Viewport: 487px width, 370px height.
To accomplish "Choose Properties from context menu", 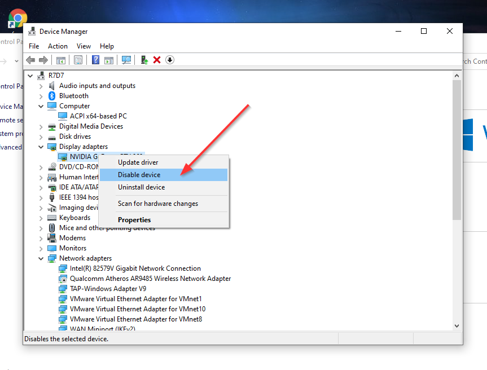I will click(x=164, y=220).
